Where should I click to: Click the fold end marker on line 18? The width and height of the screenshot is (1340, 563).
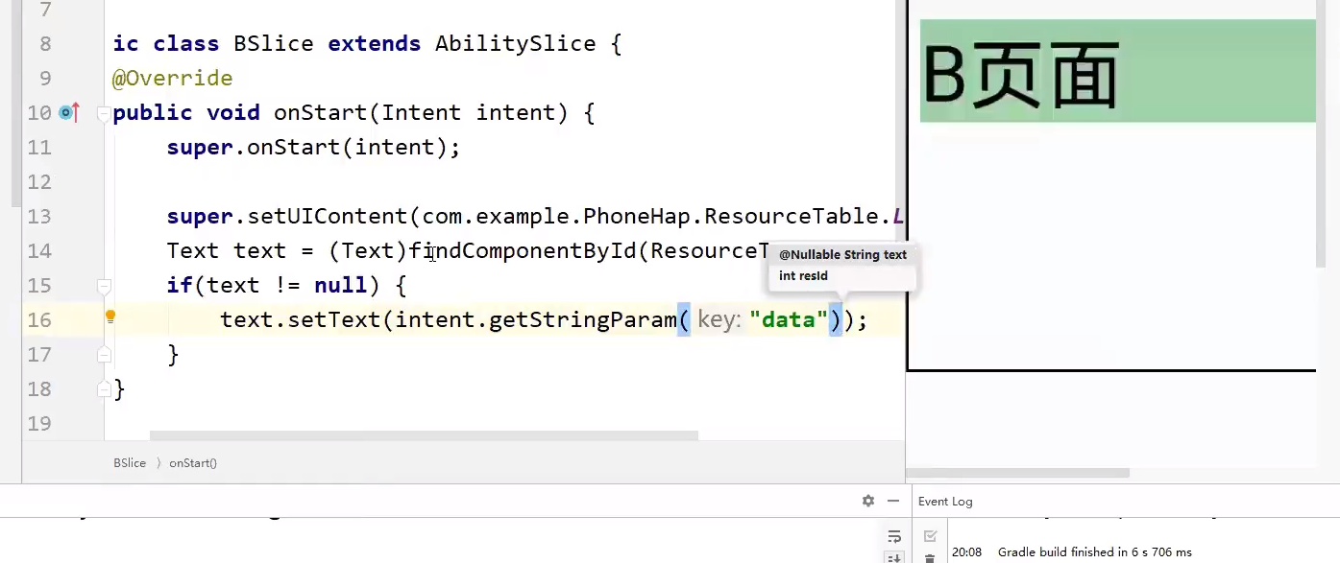point(104,389)
